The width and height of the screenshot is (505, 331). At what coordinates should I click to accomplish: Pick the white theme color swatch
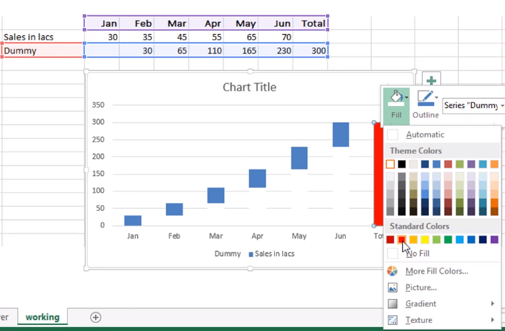pos(390,164)
